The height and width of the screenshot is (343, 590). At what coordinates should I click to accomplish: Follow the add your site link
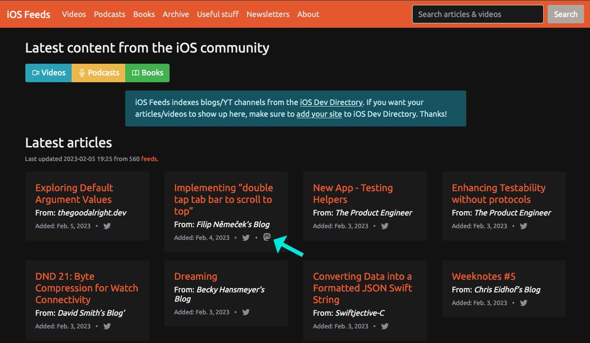click(x=319, y=114)
